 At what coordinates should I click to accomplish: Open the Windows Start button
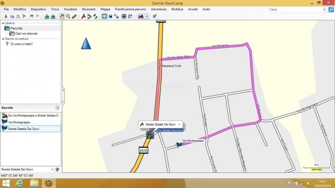pos(6,183)
